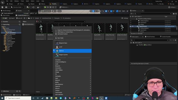Screen dimensions: 178x100
Task: Click the Collections add icon
Action: click(x=17, y=91)
